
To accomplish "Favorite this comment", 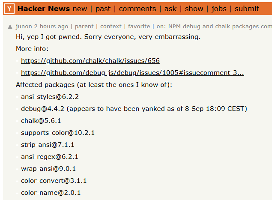I will pos(139,26).
